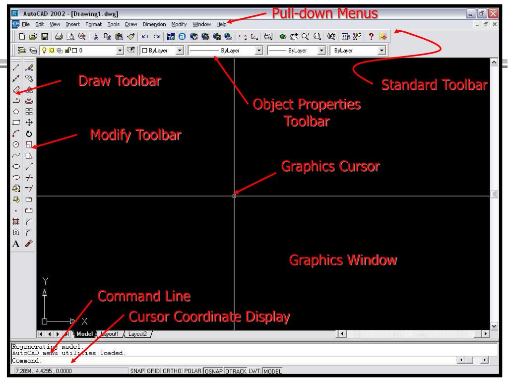The width and height of the screenshot is (508, 381).
Task: Toggle LWT lineweight display
Action: tap(254, 371)
